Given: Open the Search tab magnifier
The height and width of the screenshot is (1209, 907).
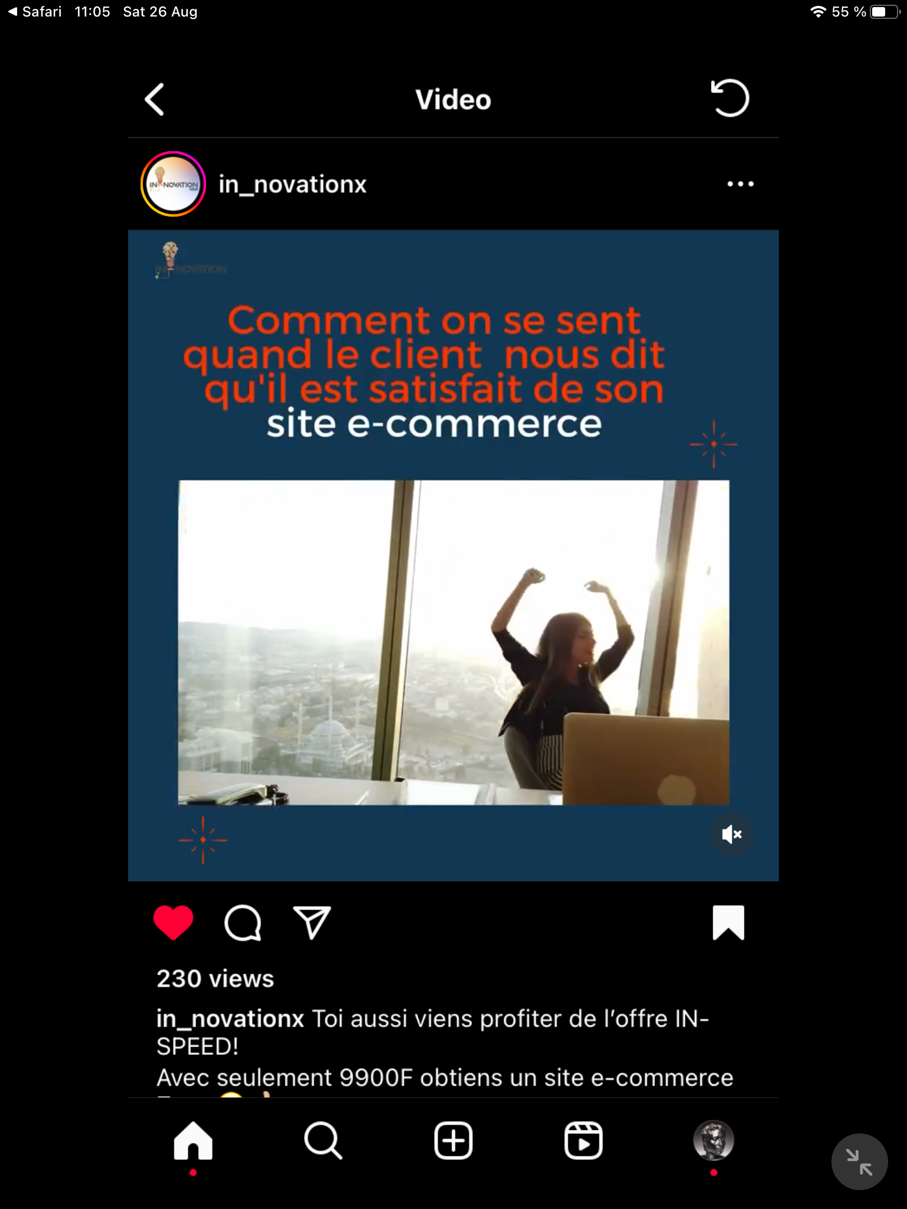Looking at the screenshot, I should click(x=323, y=1141).
